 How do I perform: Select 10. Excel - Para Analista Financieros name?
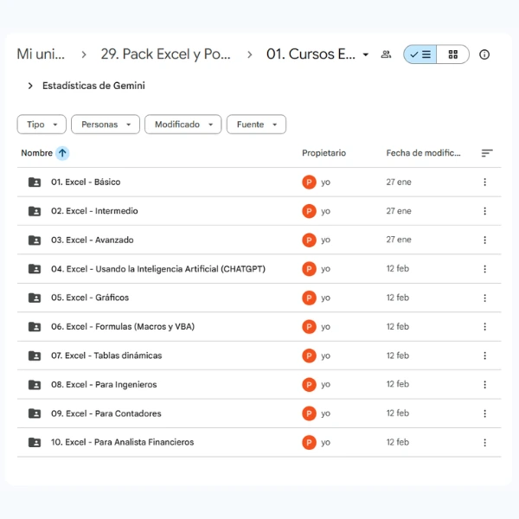(x=123, y=443)
